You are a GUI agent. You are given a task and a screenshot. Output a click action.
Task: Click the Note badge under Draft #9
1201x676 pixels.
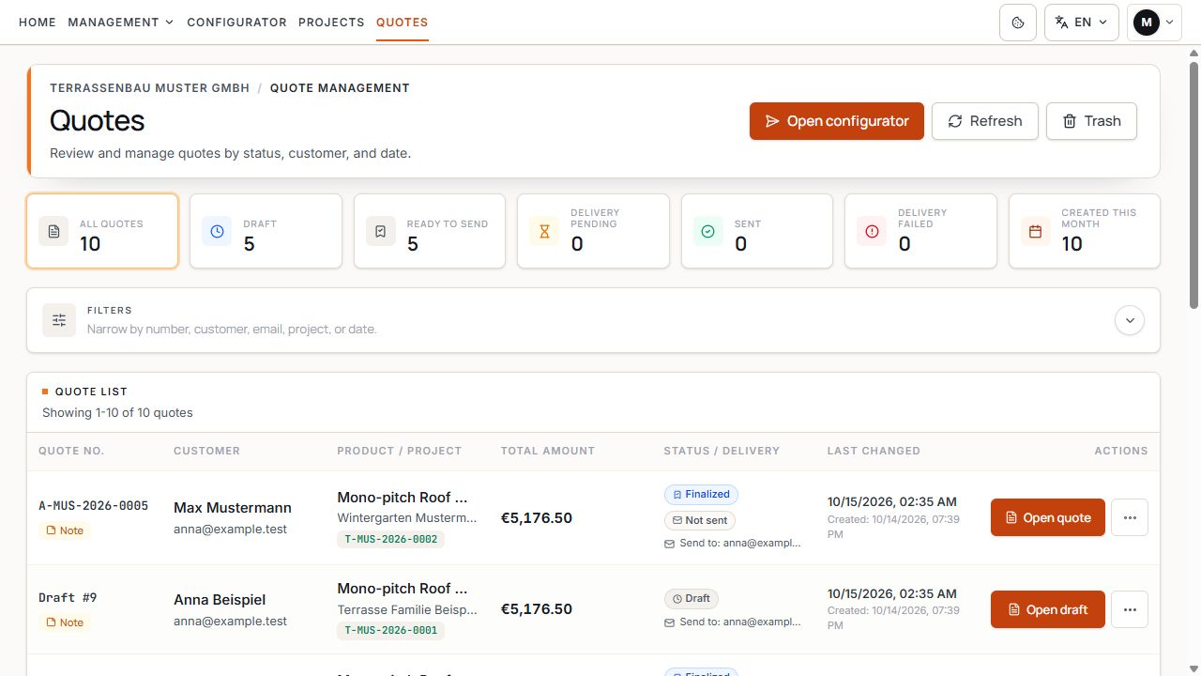coord(65,622)
